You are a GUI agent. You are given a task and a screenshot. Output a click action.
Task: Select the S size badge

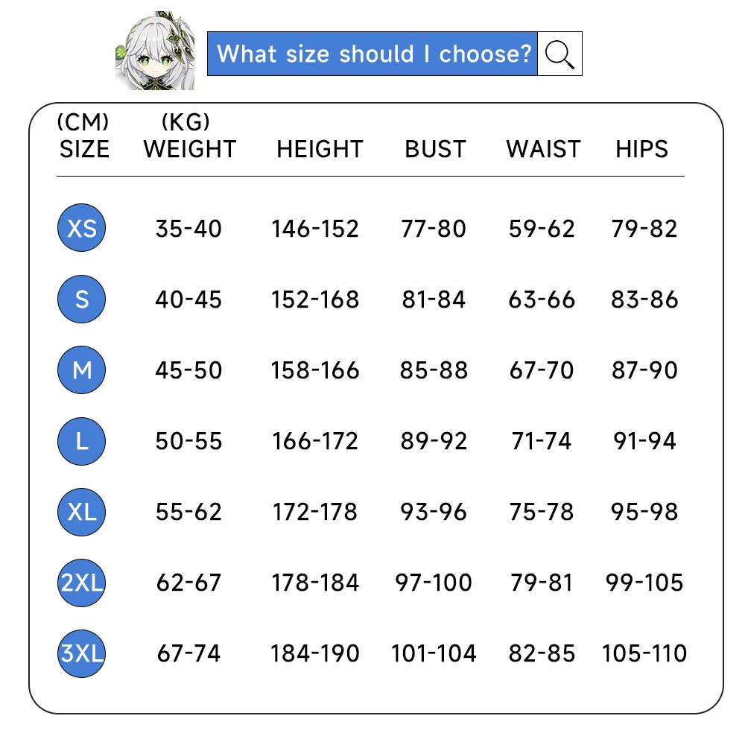[x=82, y=299]
